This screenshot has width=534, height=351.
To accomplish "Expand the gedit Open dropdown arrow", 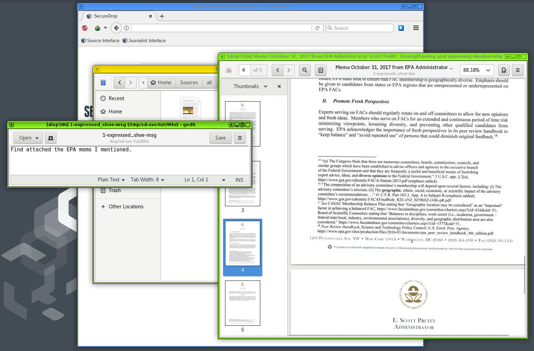I will point(37,138).
